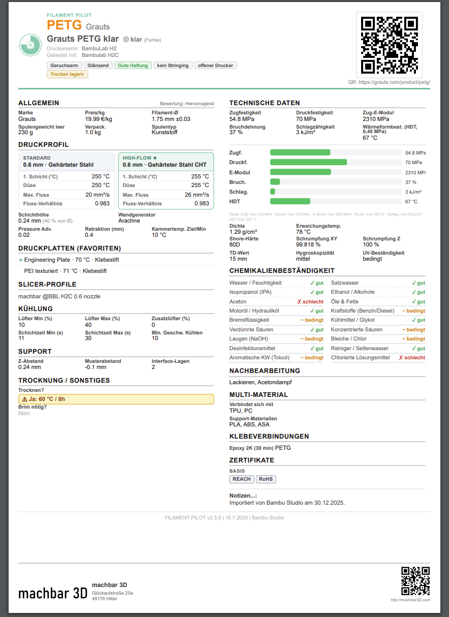The height and width of the screenshot is (617, 449).
Task: Click the warning icon in the drying box
Action: pos(24,399)
